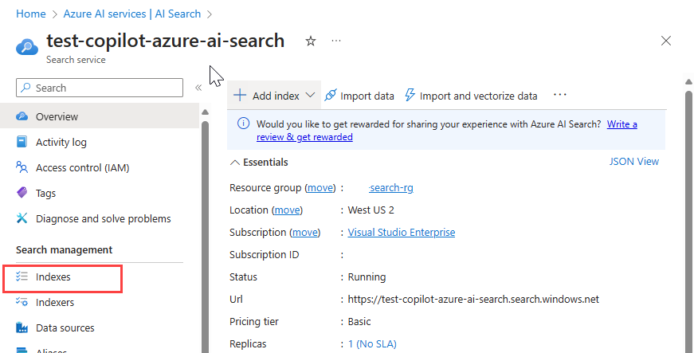The height and width of the screenshot is (353, 694).
Task: Click the purple Tags icon
Action: pyautogui.click(x=22, y=192)
